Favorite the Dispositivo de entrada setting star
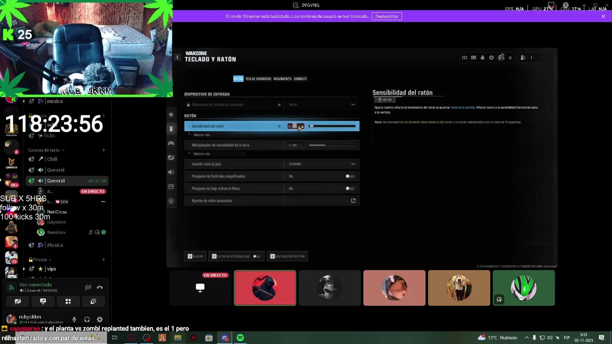The width and height of the screenshot is (612, 344). pos(279,105)
